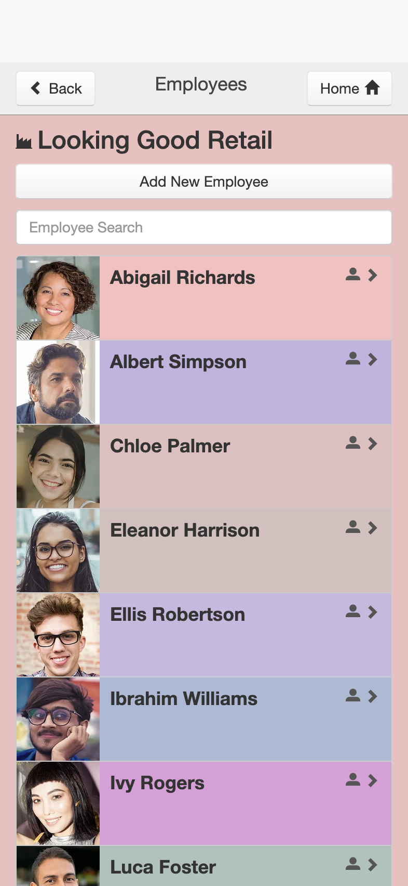408x886 pixels.
Task: Select the Eleanor Harrison employee name
Action: 185,530
